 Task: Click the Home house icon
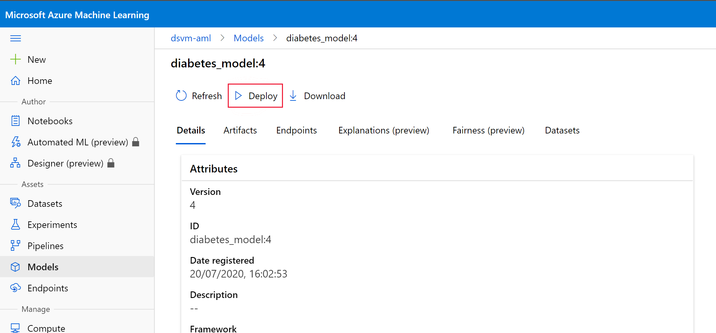(16, 81)
